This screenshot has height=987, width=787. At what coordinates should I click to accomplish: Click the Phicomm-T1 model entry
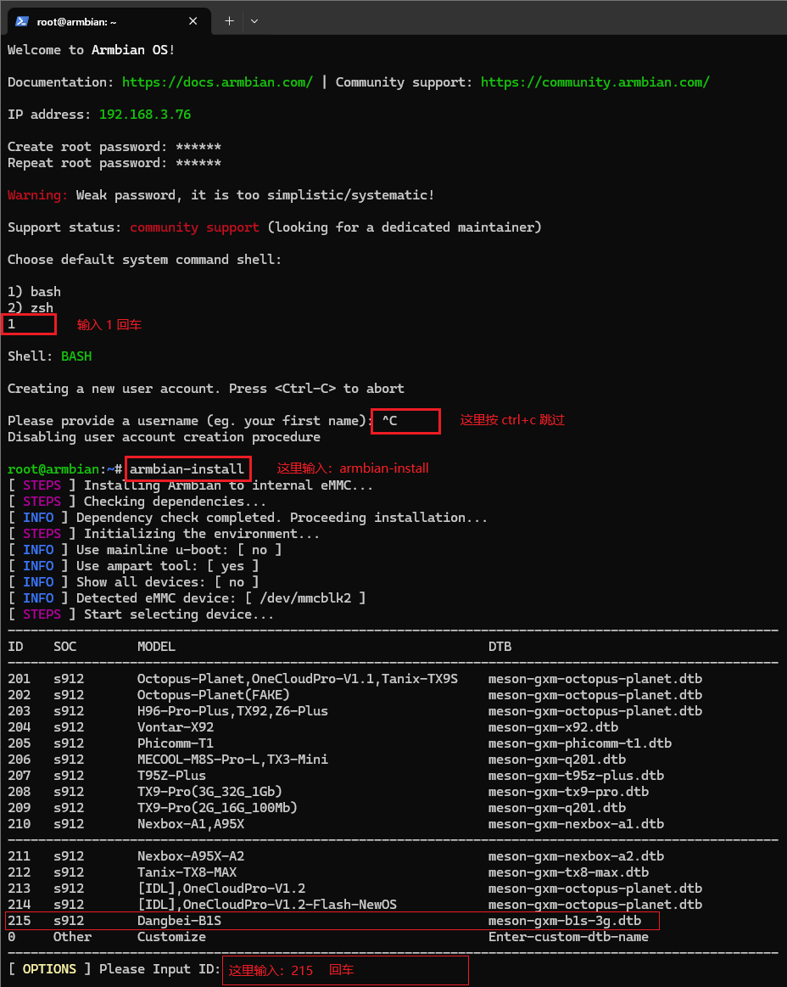(175, 743)
